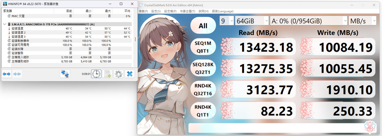Click the 57 °C maximum temperature value

pyautogui.click(x=108, y=32)
